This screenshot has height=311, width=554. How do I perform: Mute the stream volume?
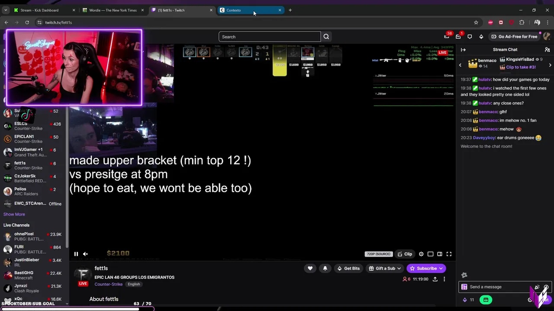pos(85,254)
